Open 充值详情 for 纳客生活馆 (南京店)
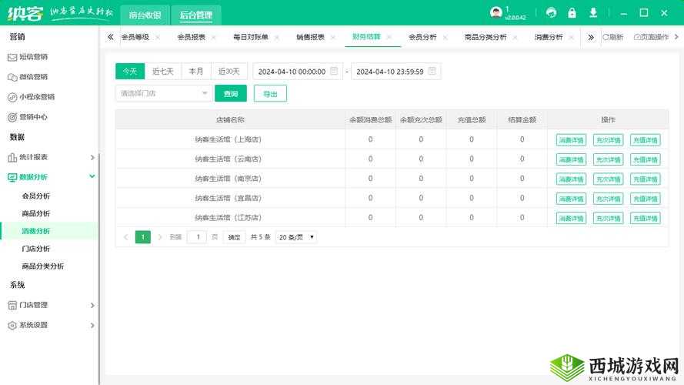Viewport: 684px width, 385px height. (x=646, y=179)
